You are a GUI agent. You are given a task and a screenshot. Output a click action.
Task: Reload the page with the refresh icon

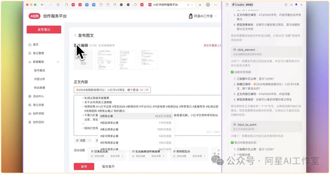[x=58, y=5]
